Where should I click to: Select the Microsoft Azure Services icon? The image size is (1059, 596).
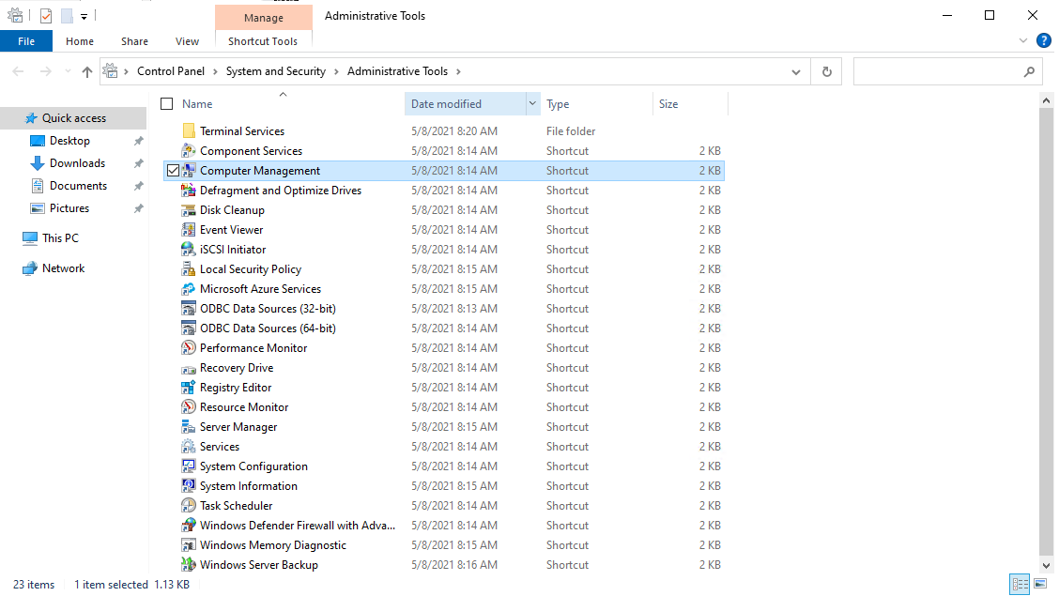point(189,289)
